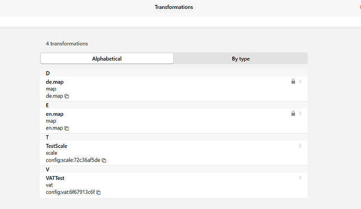Open the TestScale transformation
The width and height of the screenshot is (361, 209).
coord(57,146)
